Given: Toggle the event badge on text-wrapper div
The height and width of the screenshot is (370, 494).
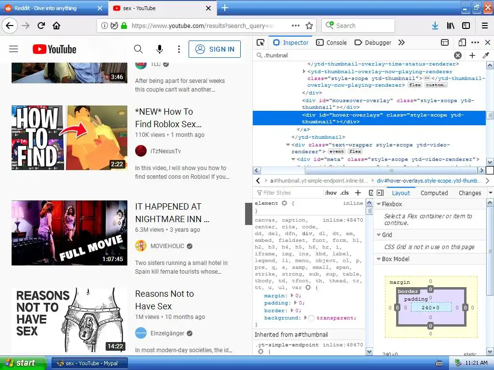Looking at the screenshot, I should [x=336, y=151].
